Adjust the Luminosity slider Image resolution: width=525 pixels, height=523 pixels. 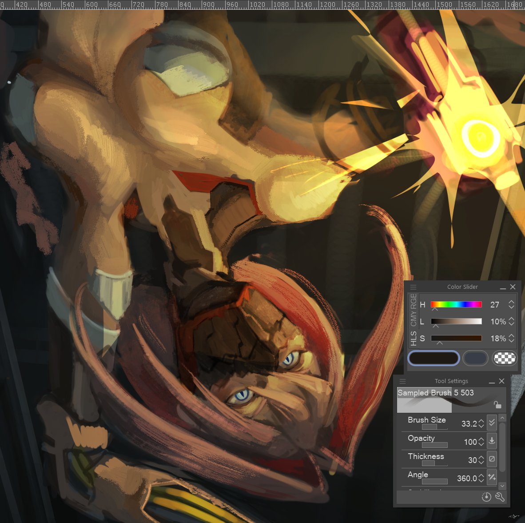456,321
